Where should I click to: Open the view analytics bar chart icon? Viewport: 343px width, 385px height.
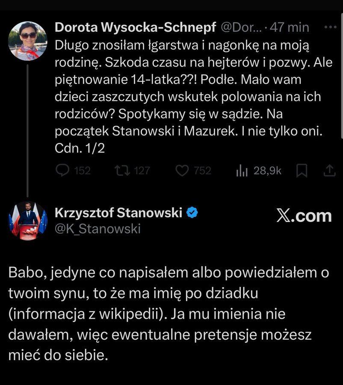coord(242,171)
